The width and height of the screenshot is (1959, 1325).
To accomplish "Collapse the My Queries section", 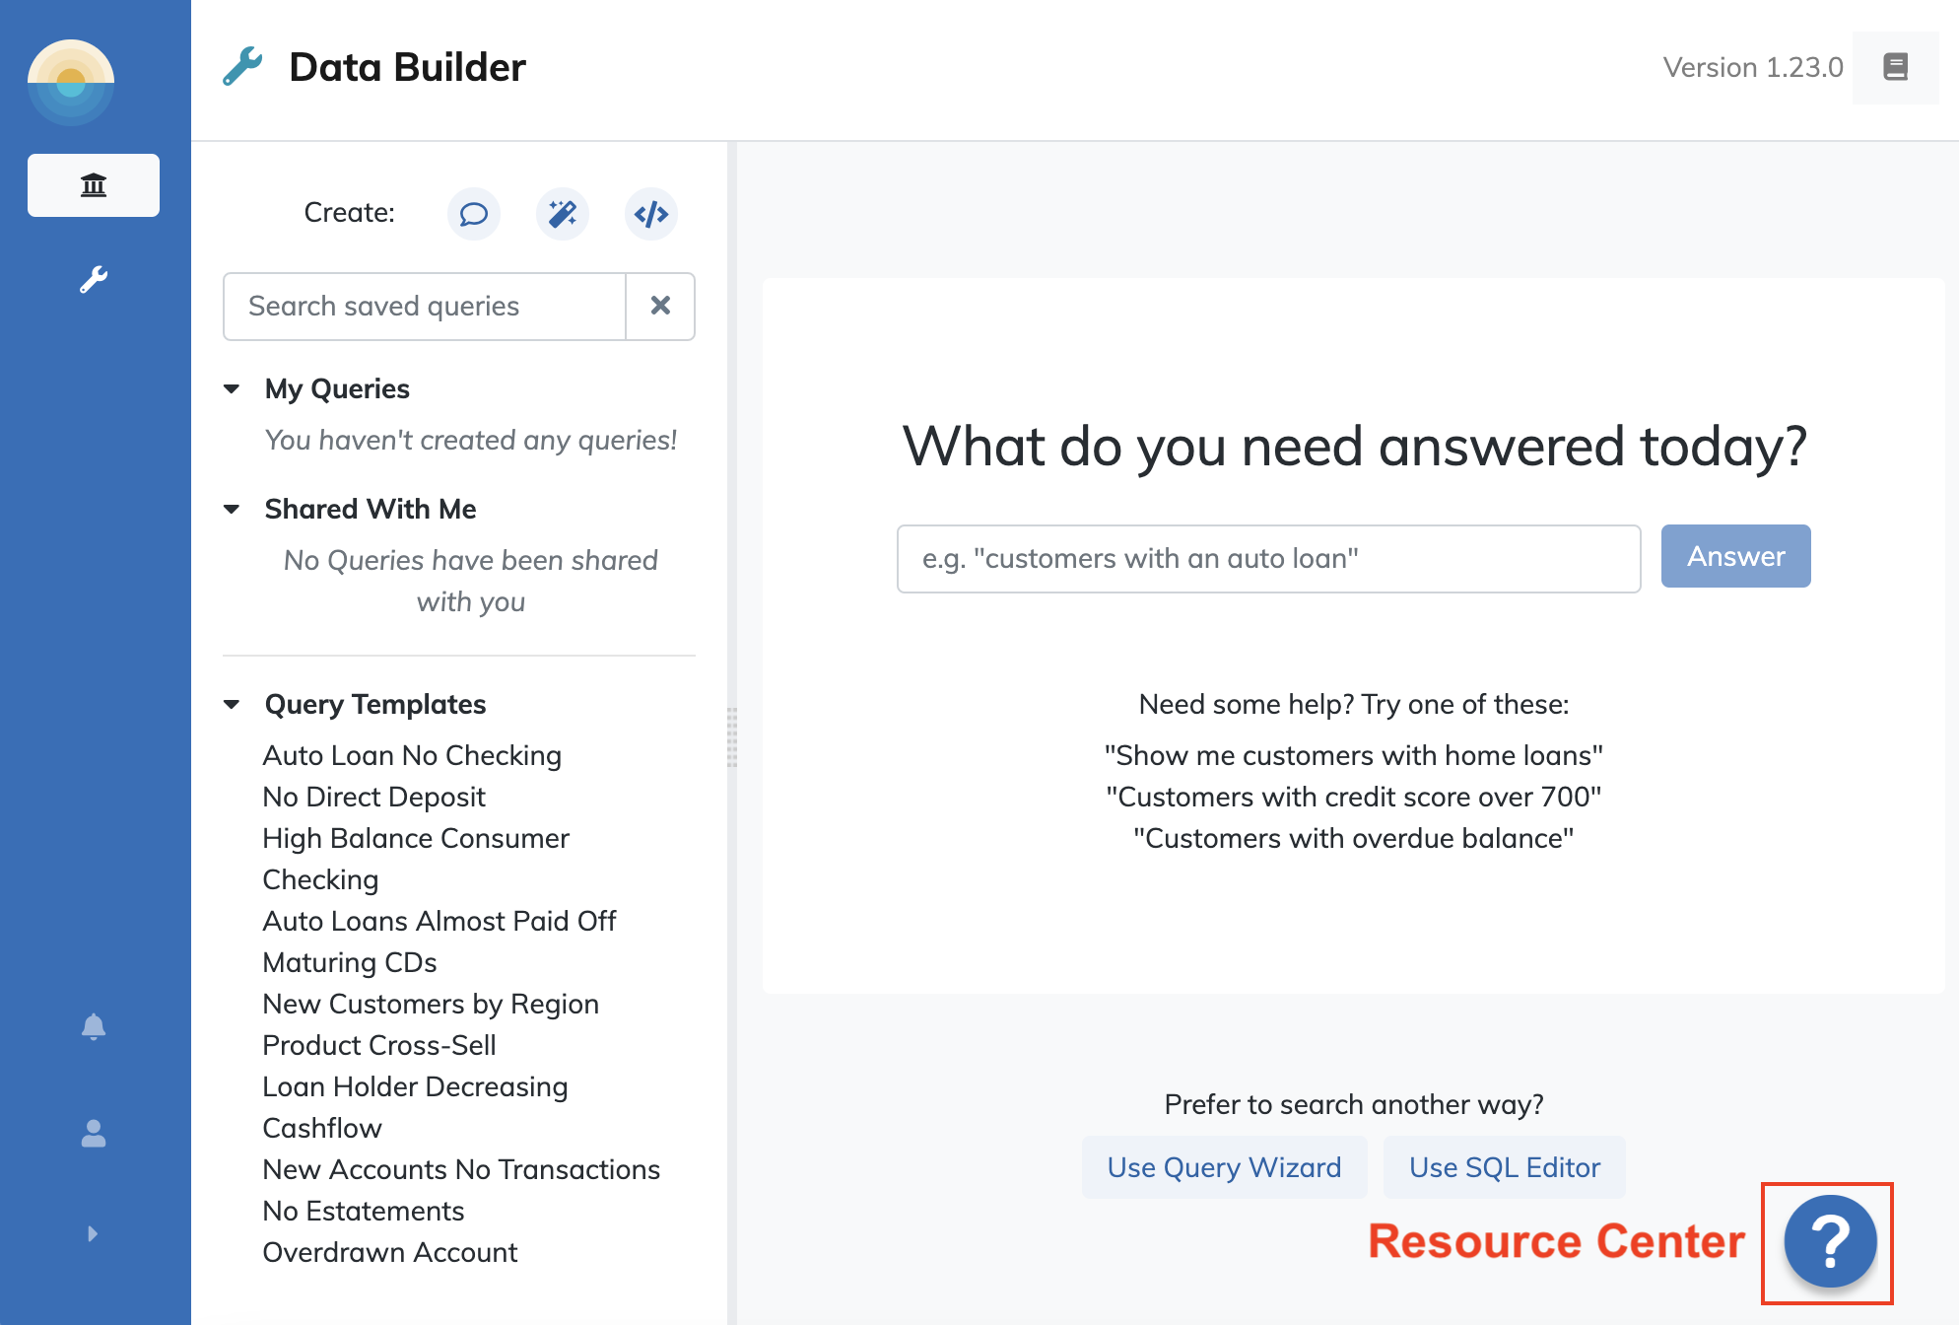I will tap(232, 389).
